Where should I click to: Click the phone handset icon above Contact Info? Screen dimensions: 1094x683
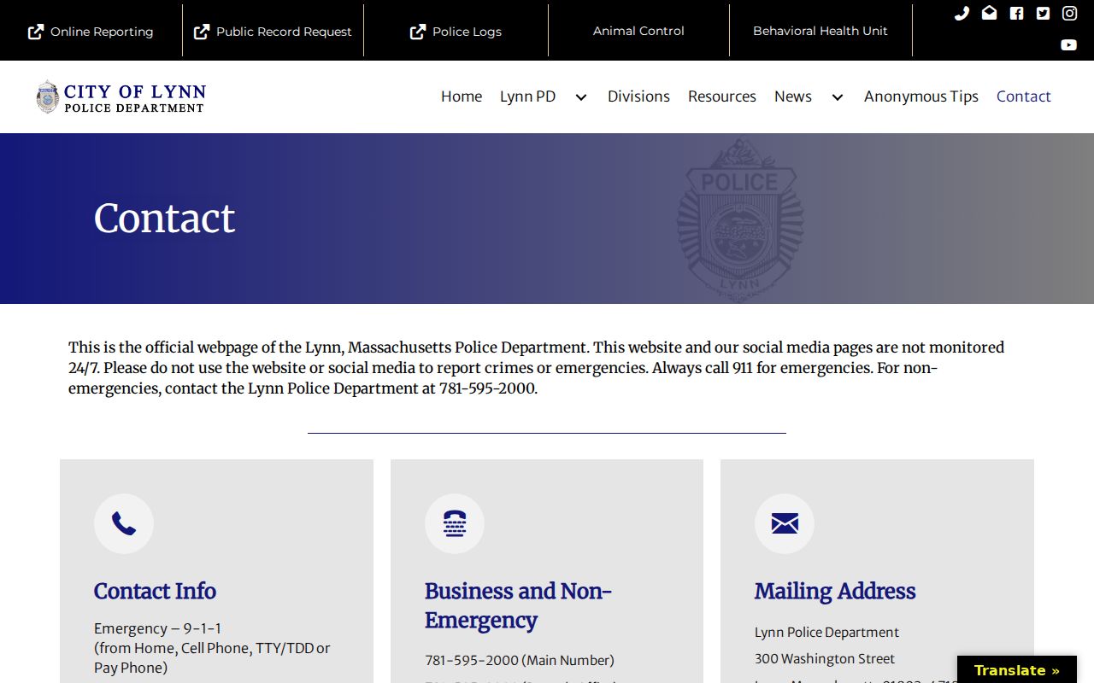click(x=124, y=523)
